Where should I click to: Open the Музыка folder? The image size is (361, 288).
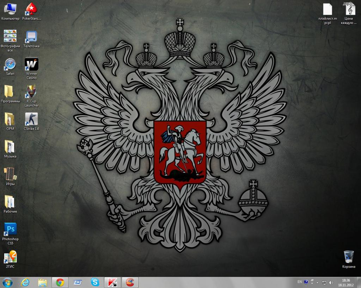(x=10, y=146)
